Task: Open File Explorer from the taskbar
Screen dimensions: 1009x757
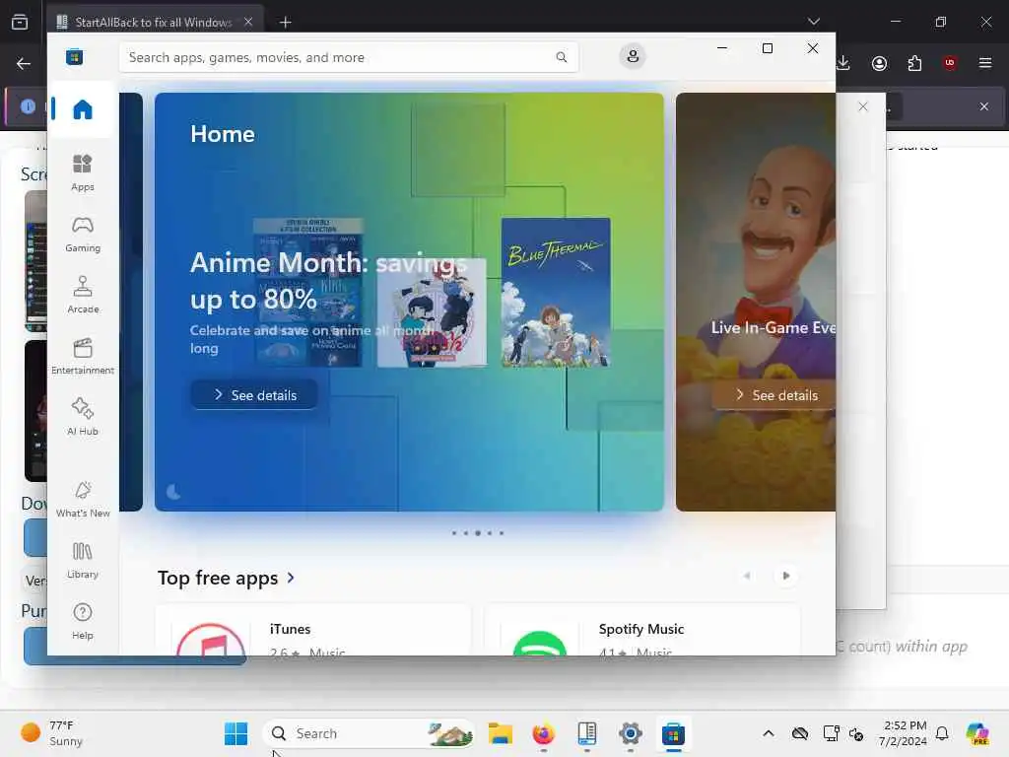Action: [x=500, y=733]
